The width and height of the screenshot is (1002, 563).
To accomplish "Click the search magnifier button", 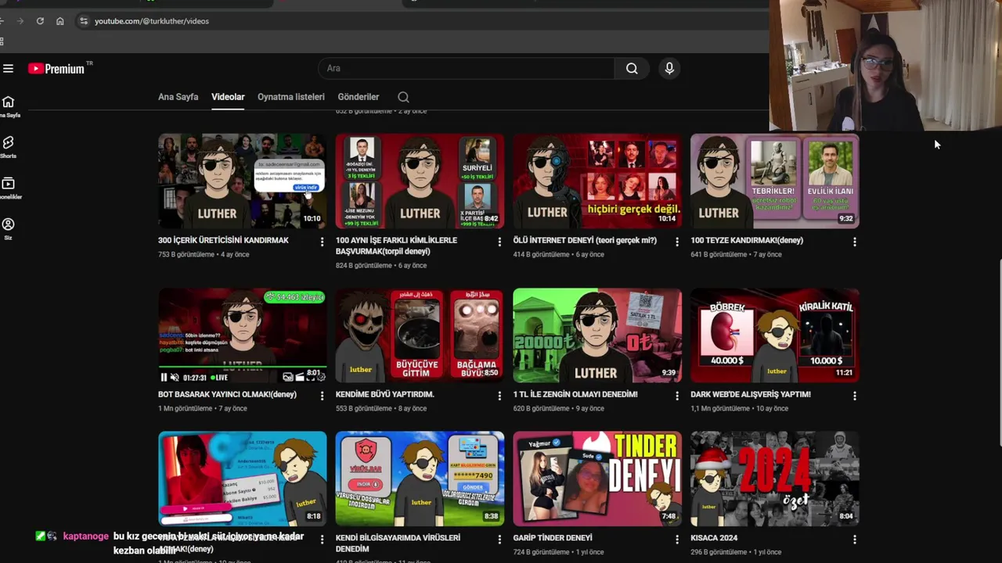I will pos(632,69).
